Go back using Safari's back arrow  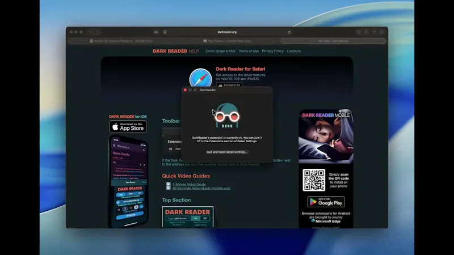90,32
